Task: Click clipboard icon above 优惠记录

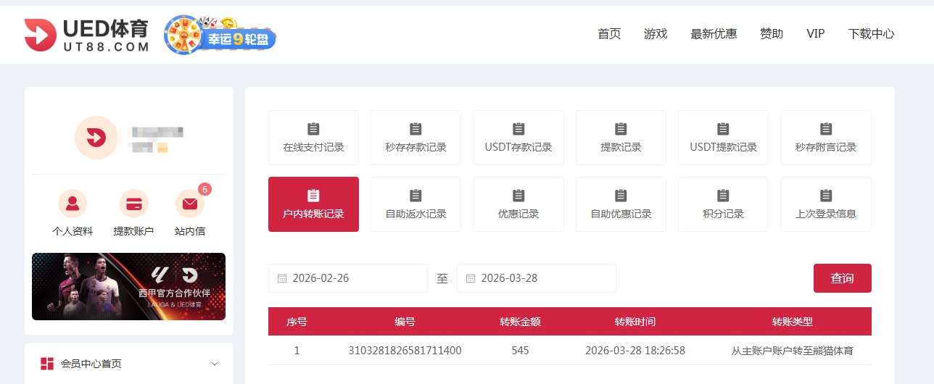Action: [518, 195]
